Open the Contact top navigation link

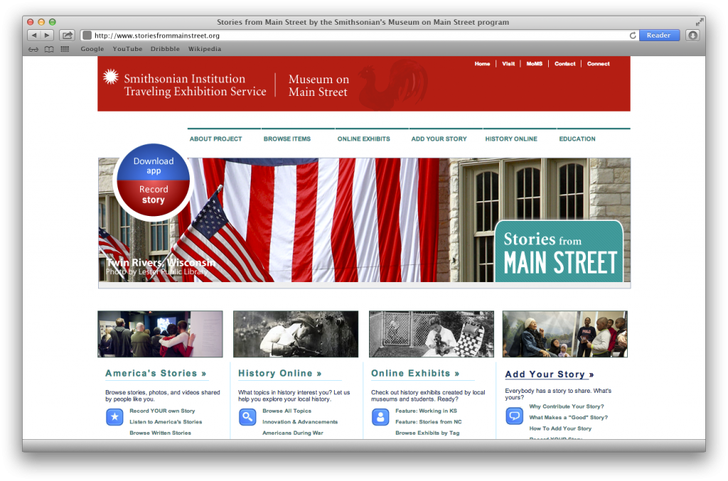pos(565,64)
